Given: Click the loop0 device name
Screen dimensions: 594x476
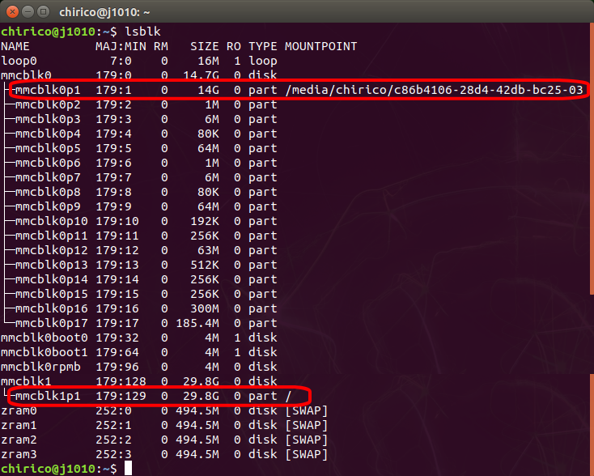Looking at the screenshot, I should tap(19, 61).
